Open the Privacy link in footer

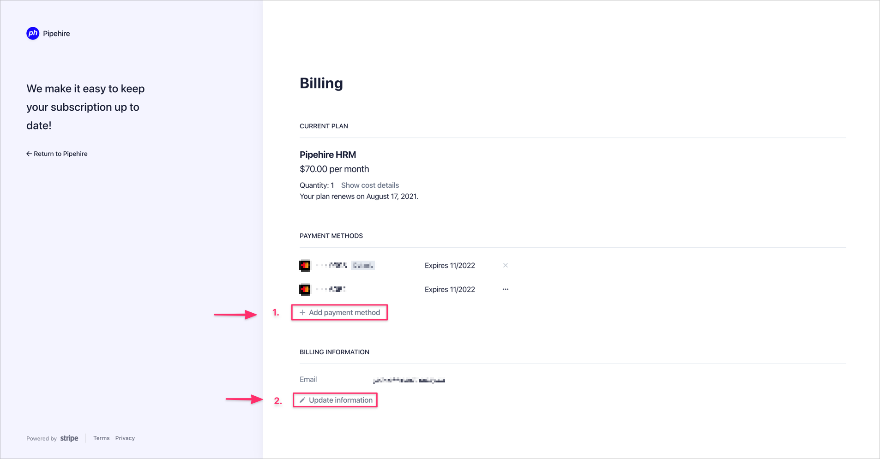click(x=125, y=438)
